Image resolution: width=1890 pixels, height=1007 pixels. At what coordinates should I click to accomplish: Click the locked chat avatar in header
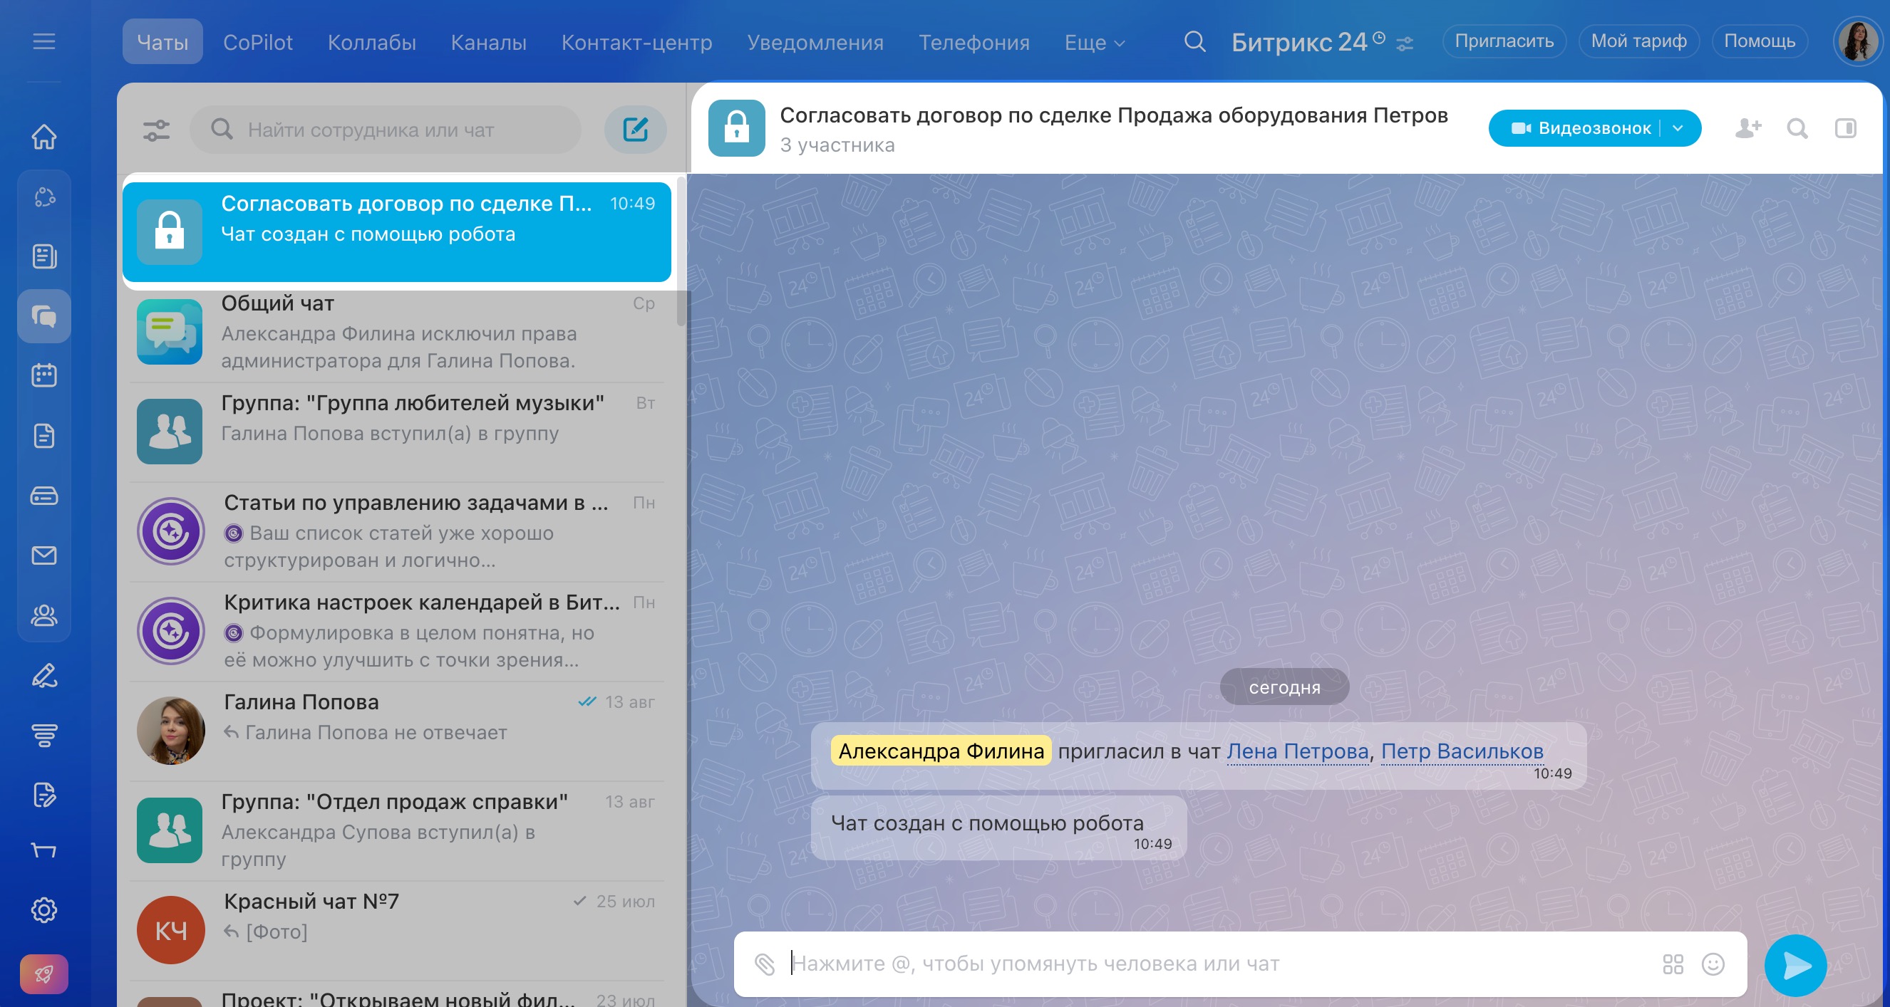pos(737,128)
